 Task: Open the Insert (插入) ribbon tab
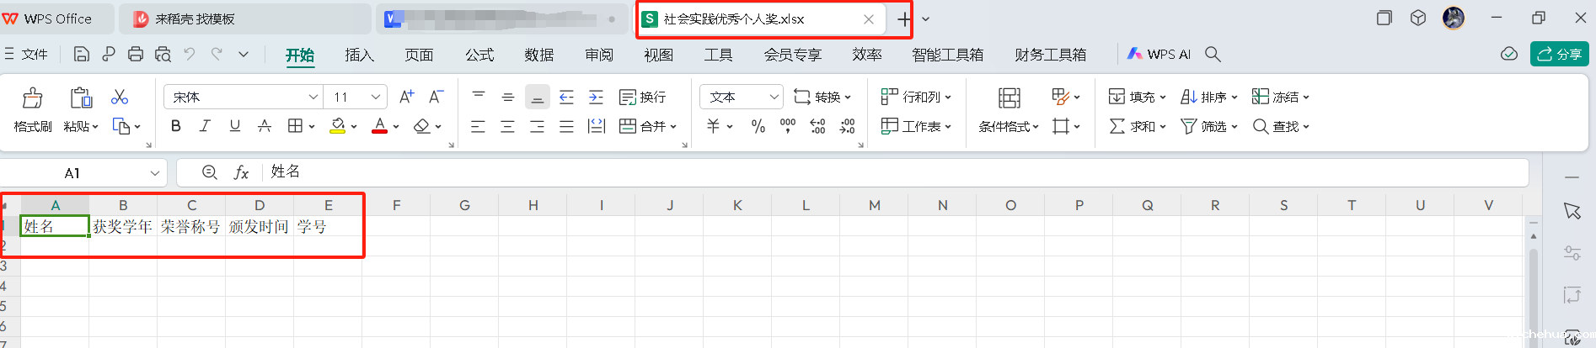click(x=359, y=55)
